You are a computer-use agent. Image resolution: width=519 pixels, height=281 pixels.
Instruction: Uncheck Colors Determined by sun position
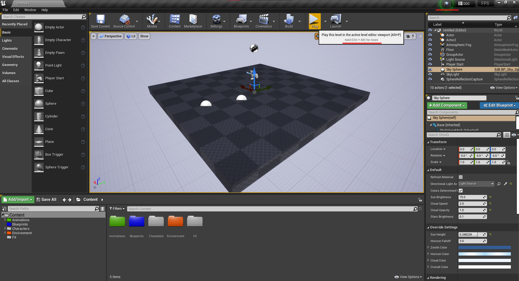pos(461,191)
